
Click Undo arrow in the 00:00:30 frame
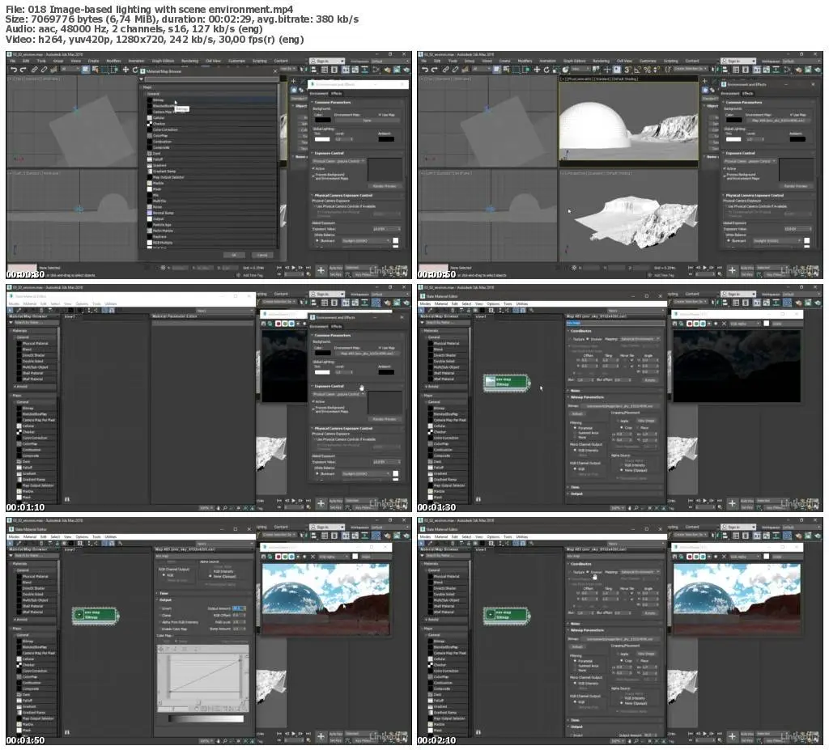coord(14,70)
